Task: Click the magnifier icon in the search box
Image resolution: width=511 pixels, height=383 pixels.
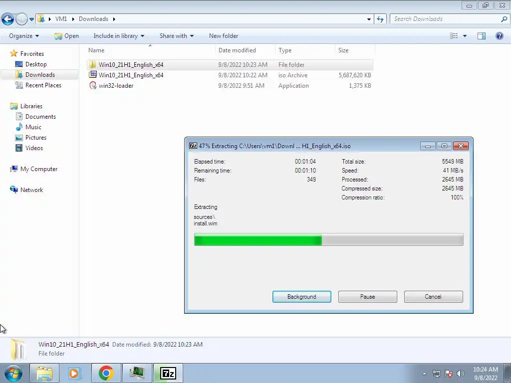Action: point(504,19)
